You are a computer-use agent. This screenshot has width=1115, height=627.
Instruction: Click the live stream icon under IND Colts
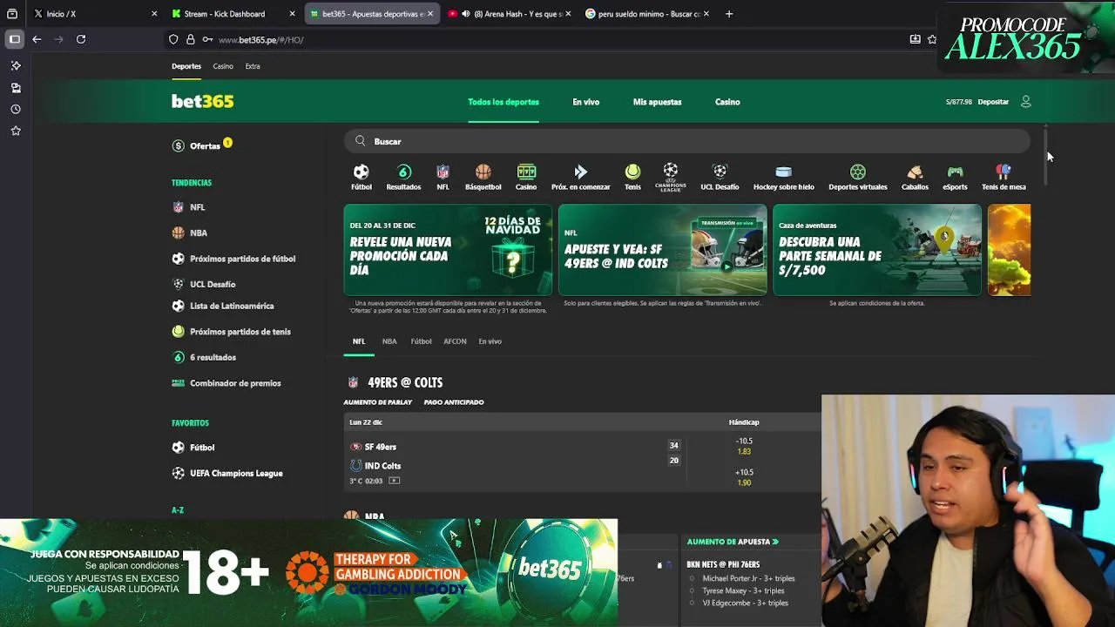coord(394,481)
